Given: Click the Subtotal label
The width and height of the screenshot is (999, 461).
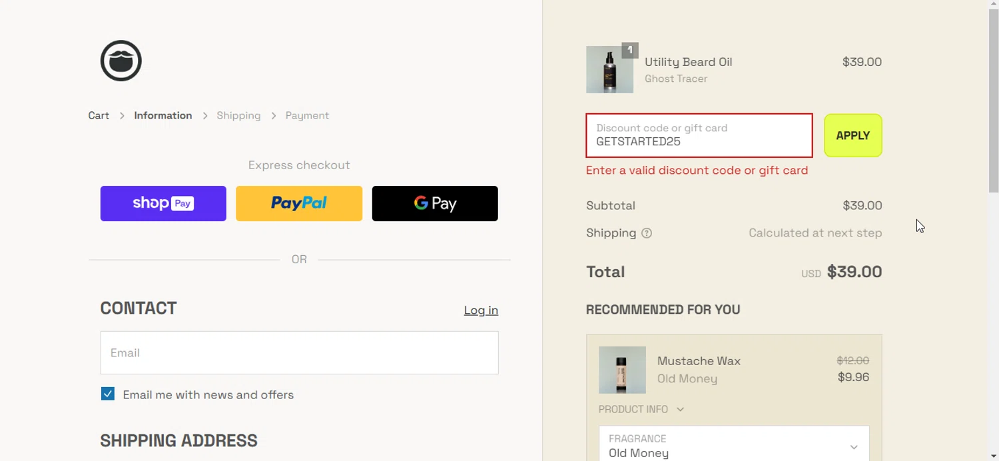Looking at the screenshot, I should pyautogui.click(x=611, y=206).
